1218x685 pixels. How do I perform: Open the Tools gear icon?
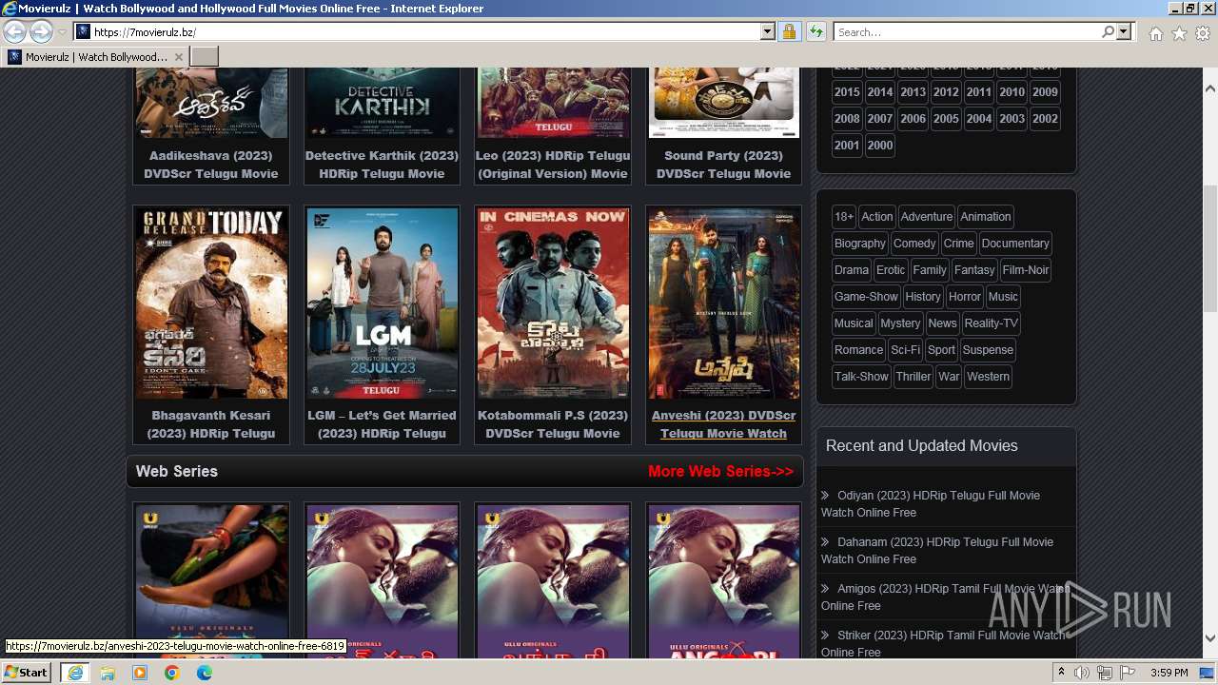[1203, 33]
